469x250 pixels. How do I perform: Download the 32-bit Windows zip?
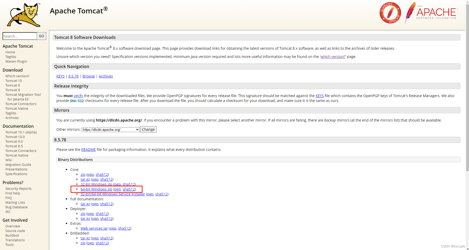pyautogui.click(x=96, y=184)
